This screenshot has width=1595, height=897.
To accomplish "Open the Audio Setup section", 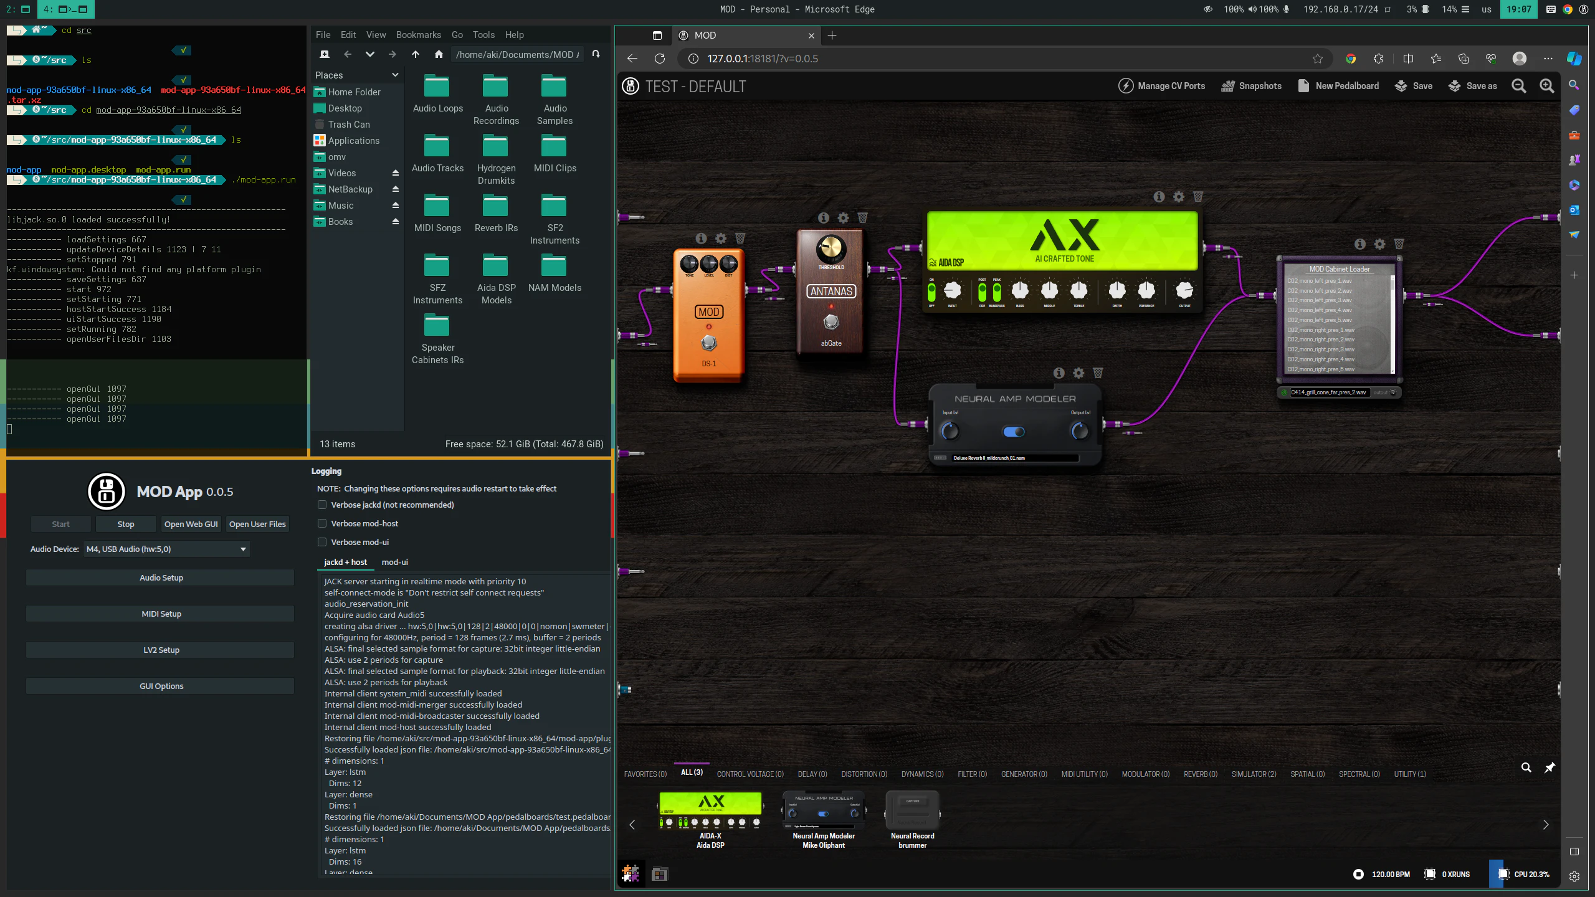I will pyautogui.click(x=160, y=577).
